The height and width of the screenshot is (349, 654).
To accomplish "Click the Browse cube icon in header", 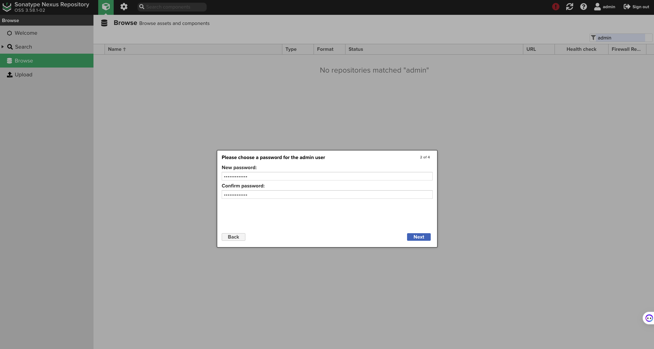I will (106, 7).
